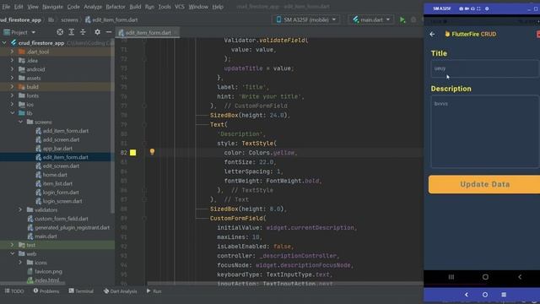Open the Problems tool window
Image resolution: width=540 pixels, height=304 pixels.
click(x=46, y=291)
